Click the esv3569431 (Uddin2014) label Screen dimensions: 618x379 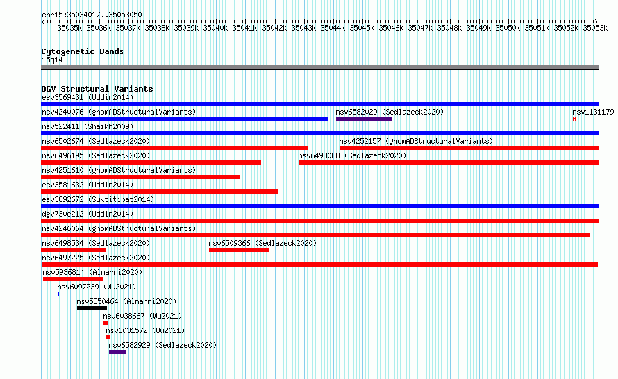pos(87,97)
